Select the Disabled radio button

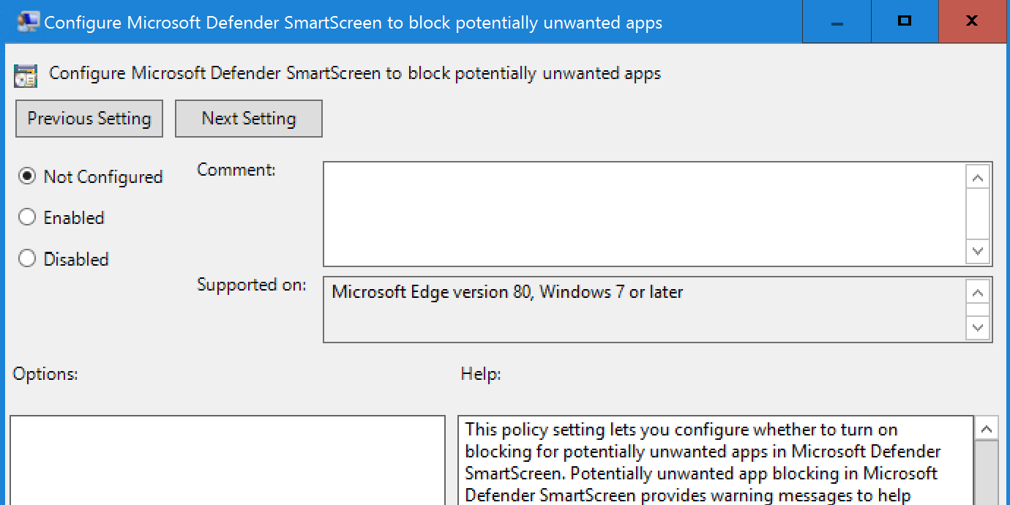(27, 258)
